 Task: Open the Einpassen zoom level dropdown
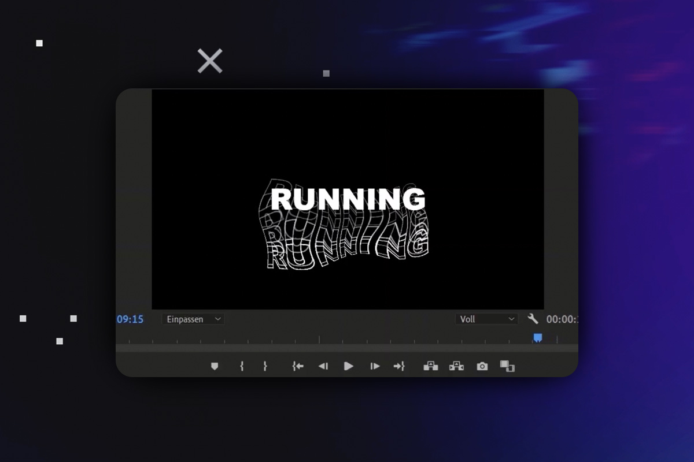(x=193, y=319)
